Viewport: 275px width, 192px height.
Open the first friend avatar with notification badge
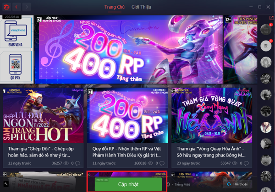[266, 29]
